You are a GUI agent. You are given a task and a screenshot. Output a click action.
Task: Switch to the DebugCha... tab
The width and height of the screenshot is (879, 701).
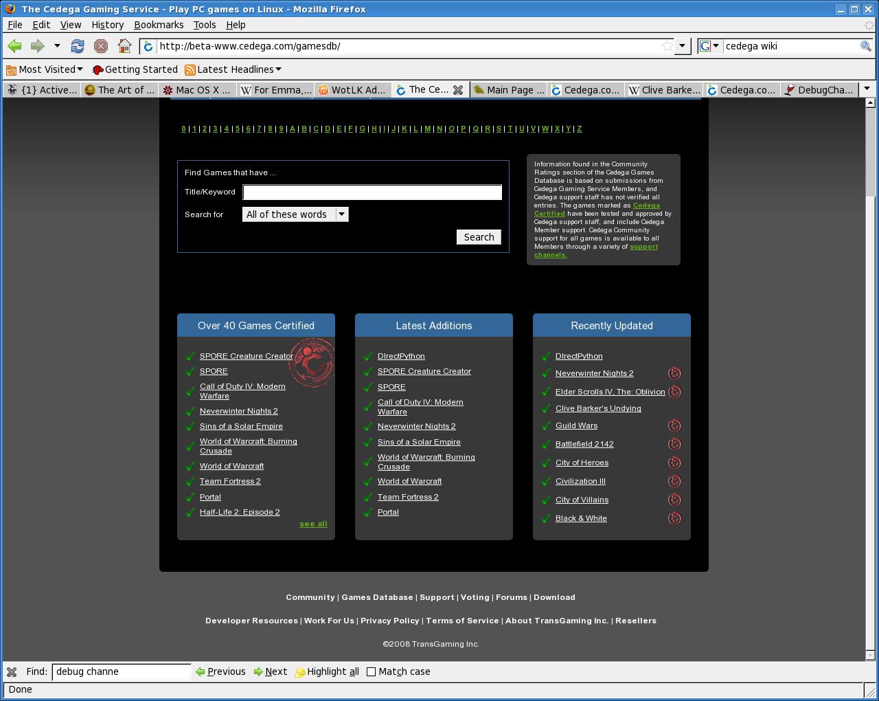[x=819, y=90]
